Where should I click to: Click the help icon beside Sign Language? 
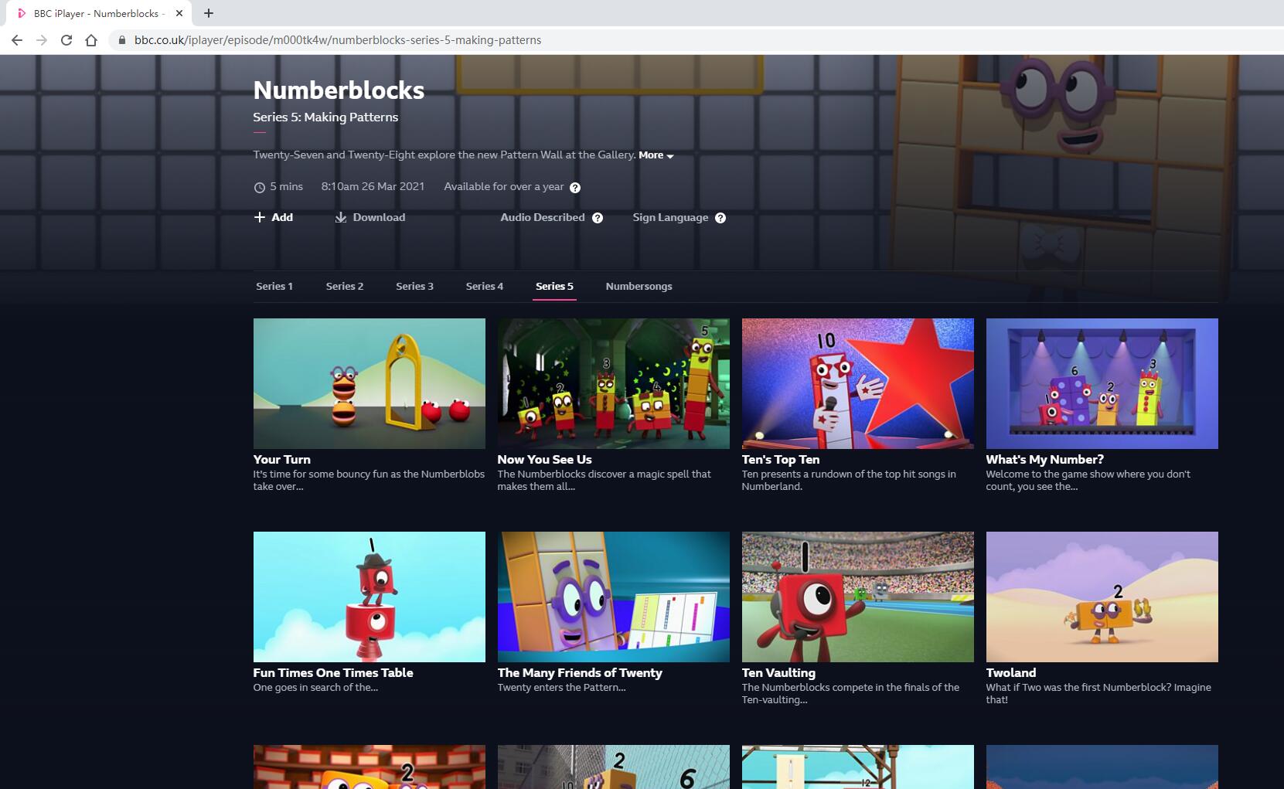(720, 218)
